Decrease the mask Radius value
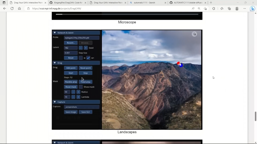This screenshot has height=144, width=257. tap(73, 92)
